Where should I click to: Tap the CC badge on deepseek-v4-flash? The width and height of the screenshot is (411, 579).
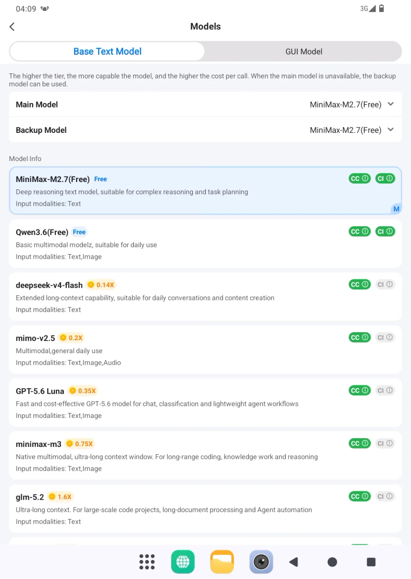pyautogui.click(x=360, y=284)
